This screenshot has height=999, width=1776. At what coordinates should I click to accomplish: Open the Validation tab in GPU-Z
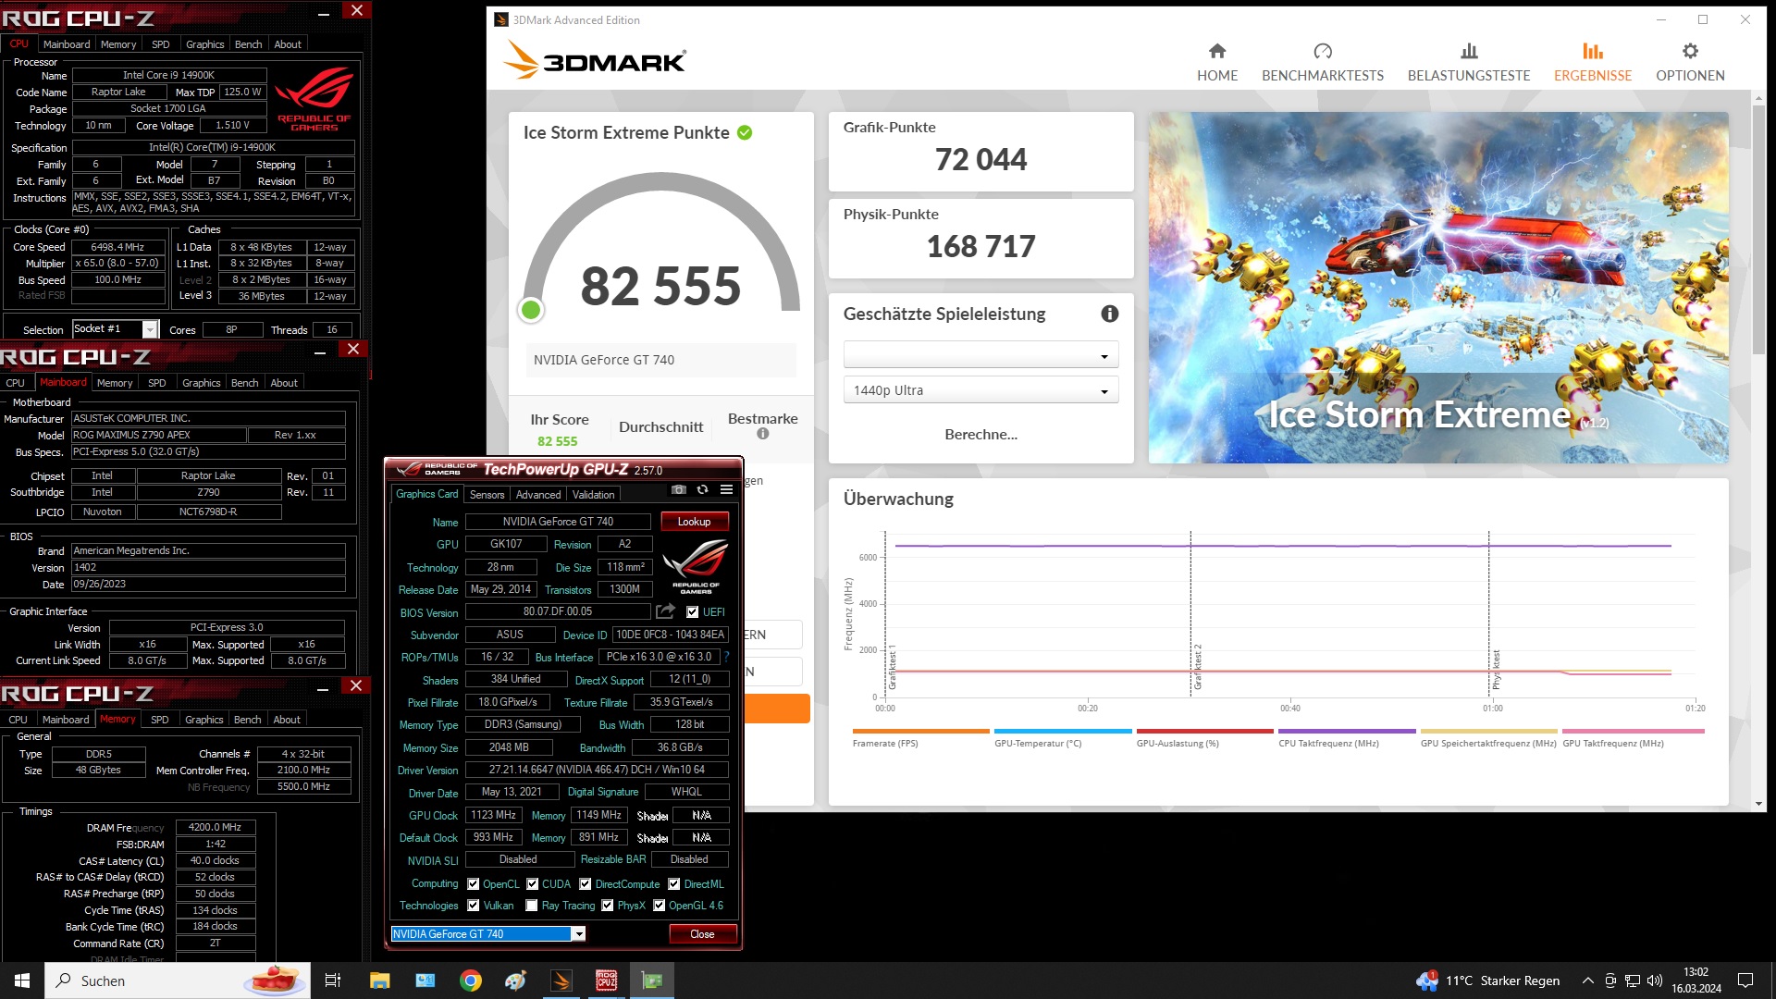(593, 495)
